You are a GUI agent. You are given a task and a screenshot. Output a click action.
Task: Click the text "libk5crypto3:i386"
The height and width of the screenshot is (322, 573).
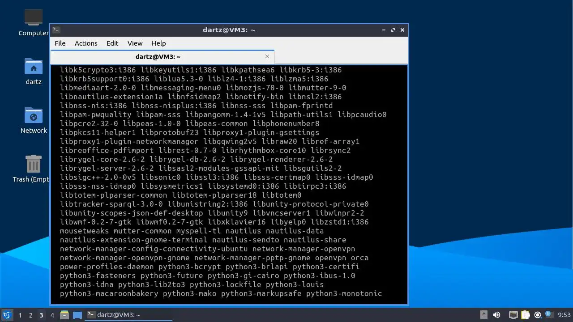(98, 70)
